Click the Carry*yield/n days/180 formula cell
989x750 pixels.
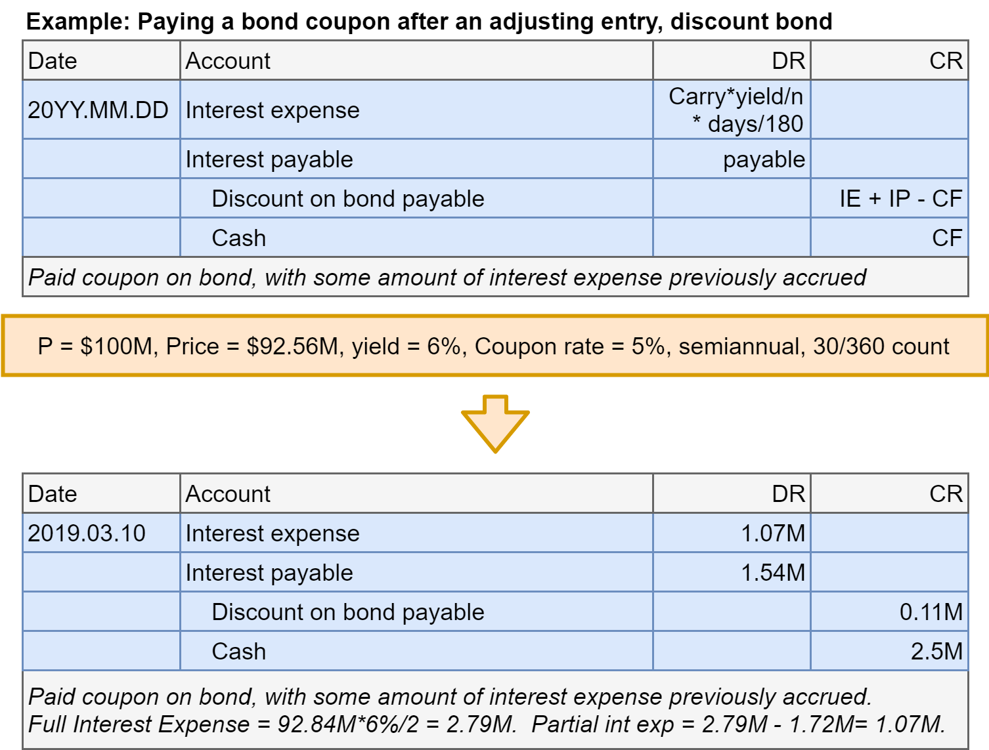coord(736,110)
